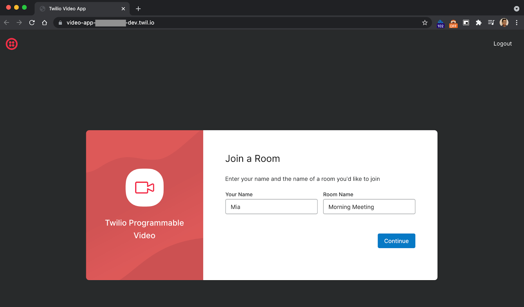Reload the page with the refresh icon

(32, 23)
